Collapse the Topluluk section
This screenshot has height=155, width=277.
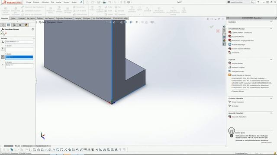(271, 60)
